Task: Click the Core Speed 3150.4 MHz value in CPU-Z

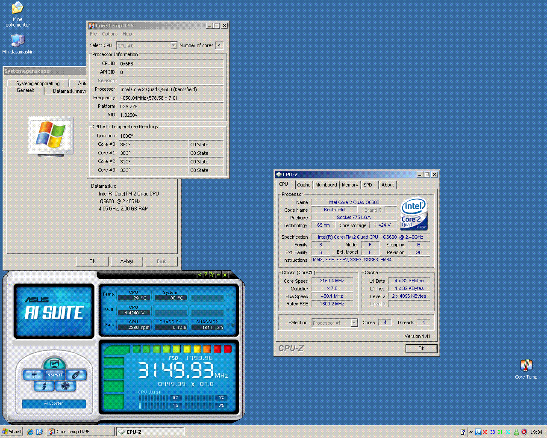Action: tap(332, 281)
